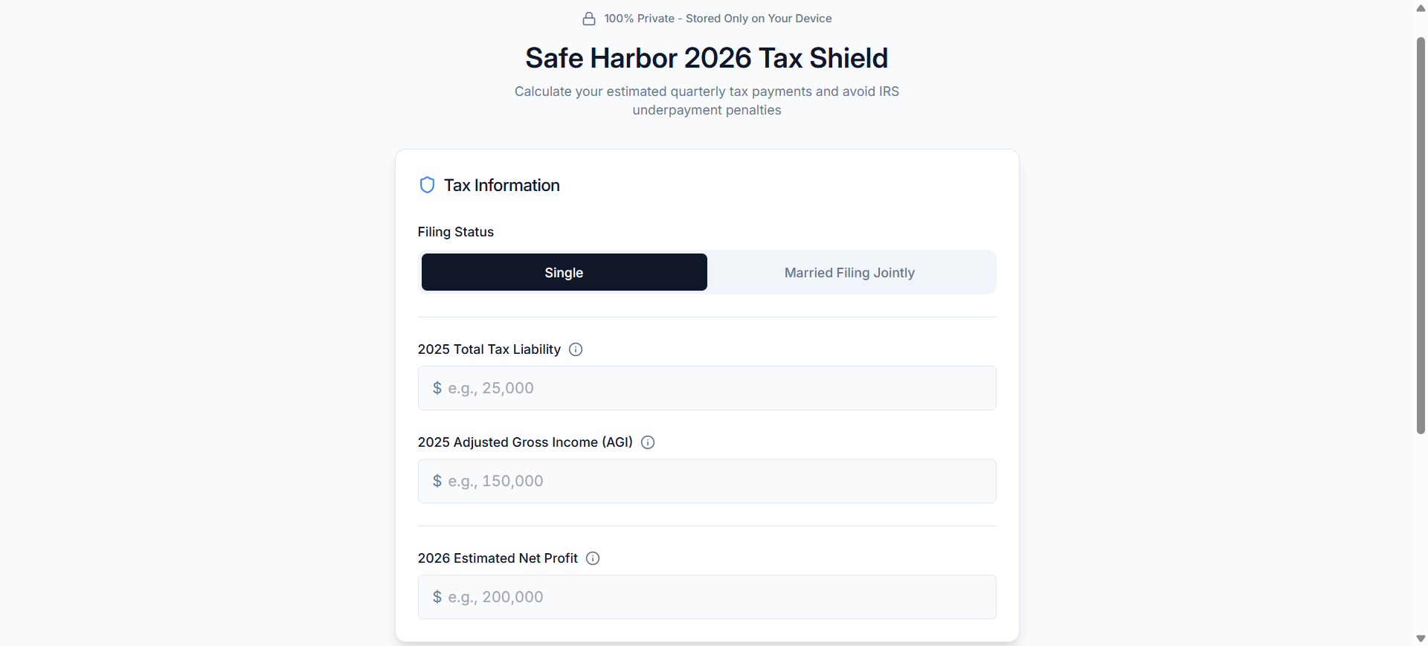Click the dollar sign in the tax liability field
This screenshot has height=646, width=1428.
437,387
